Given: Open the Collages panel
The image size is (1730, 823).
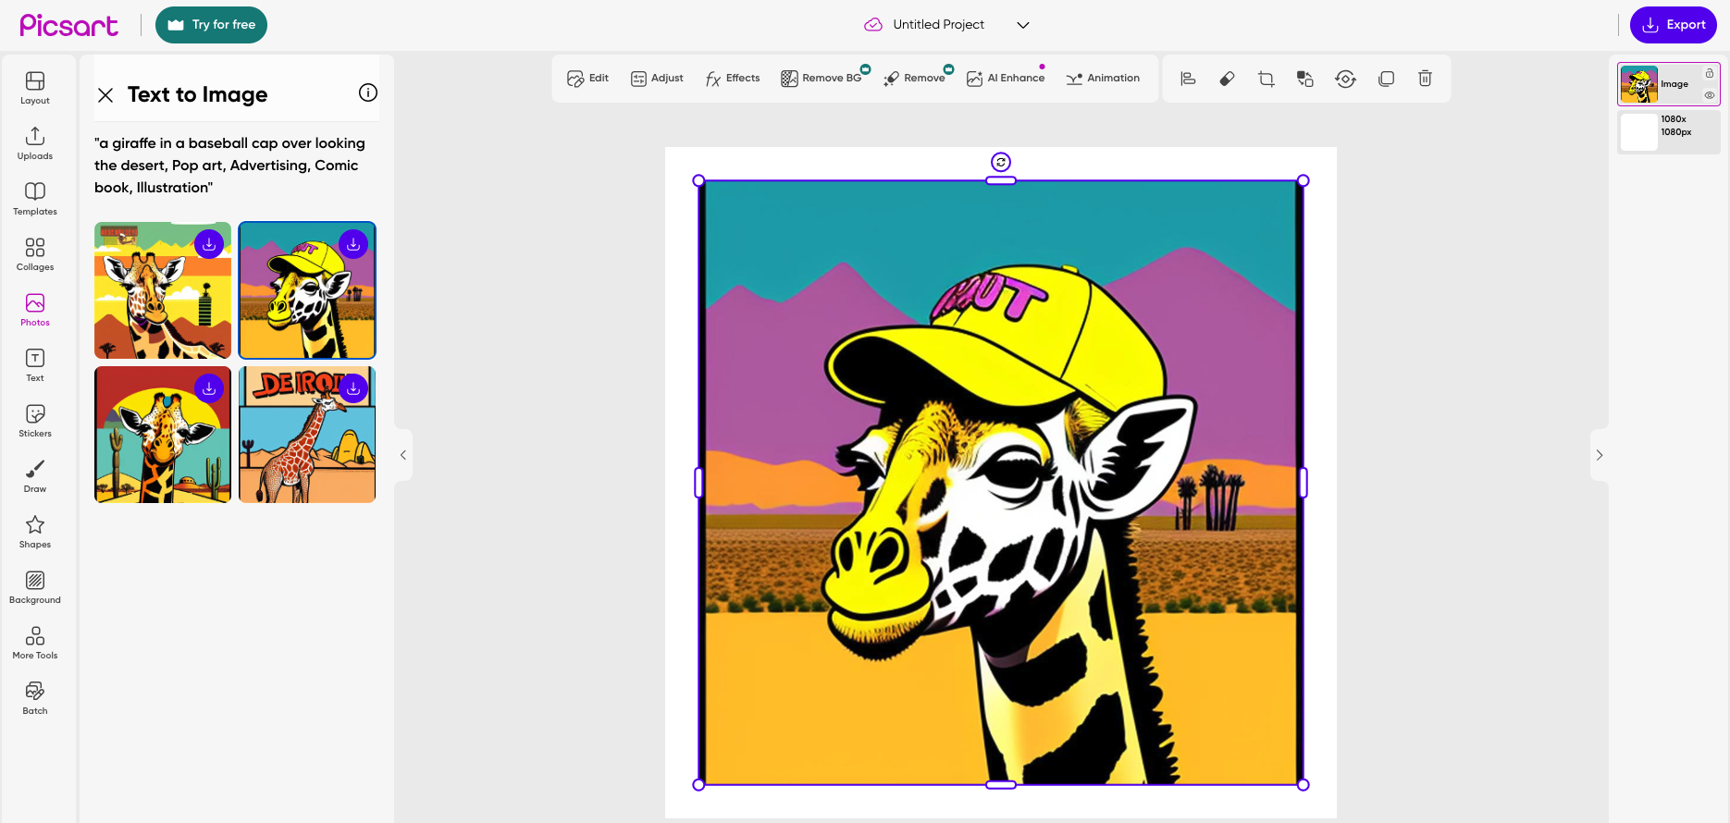Looking at the screenshot, I should [35, 254].
